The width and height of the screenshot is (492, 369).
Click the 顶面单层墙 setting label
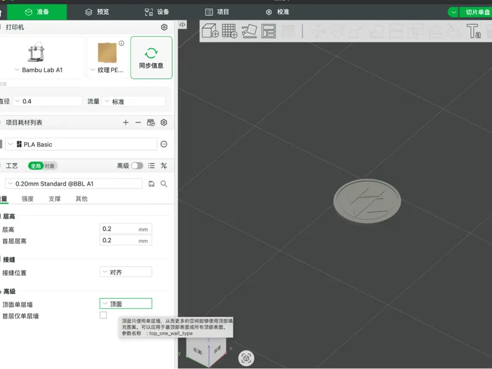click(x=17, y=304)
